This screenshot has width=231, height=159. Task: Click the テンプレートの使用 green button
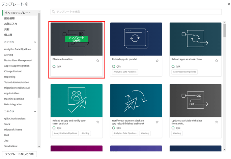coord(77,39)
